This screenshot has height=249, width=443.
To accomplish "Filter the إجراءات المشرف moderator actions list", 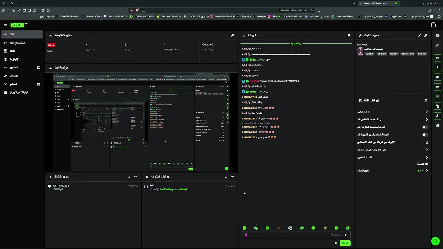I will [226, 177].
